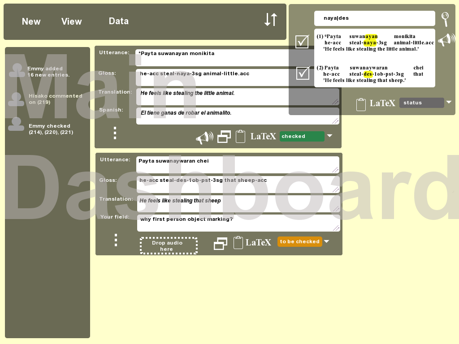Open vertical dots menu in first entry
The height and width of the screenshot is (344, 459).
click(x=115, y=133)
